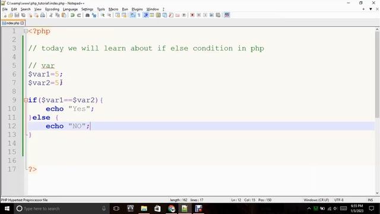Cut the selection using the scissors icon
Screen dimensions: 380x214
point(51,15)
